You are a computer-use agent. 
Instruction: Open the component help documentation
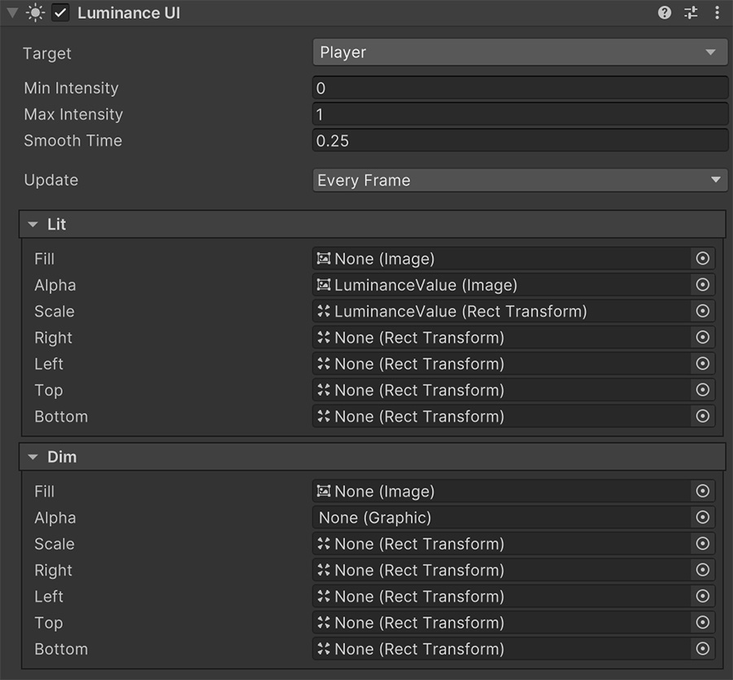665,12
